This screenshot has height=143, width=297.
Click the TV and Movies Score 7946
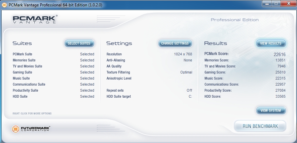click(282, 66)
